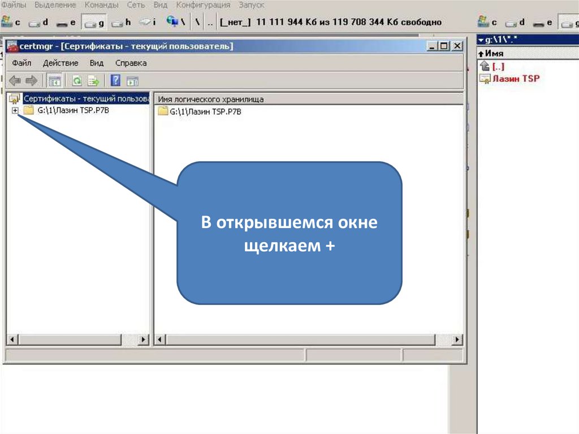Click the tree pane horizontal scrollbar thumb
This screenshot has height=434, width=579.
pos(70,340)
